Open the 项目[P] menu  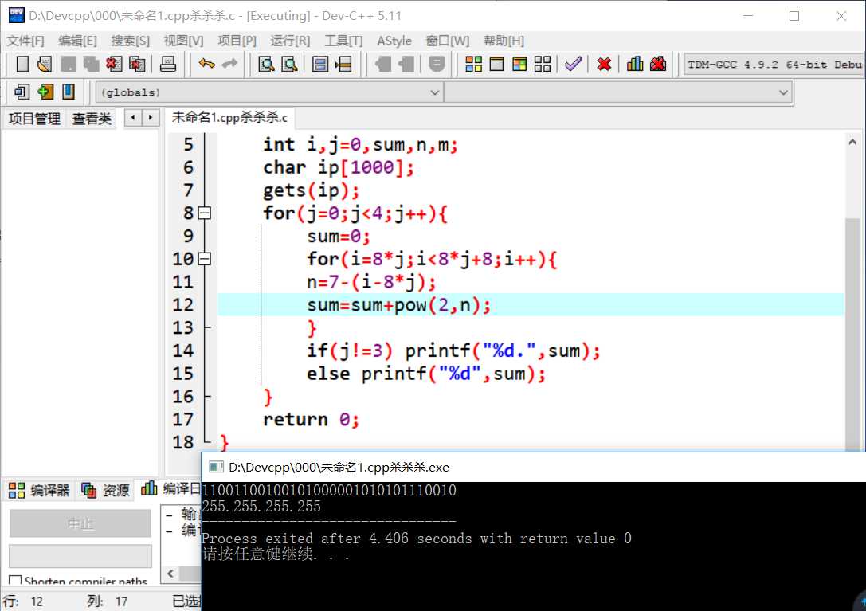(237, 41)
